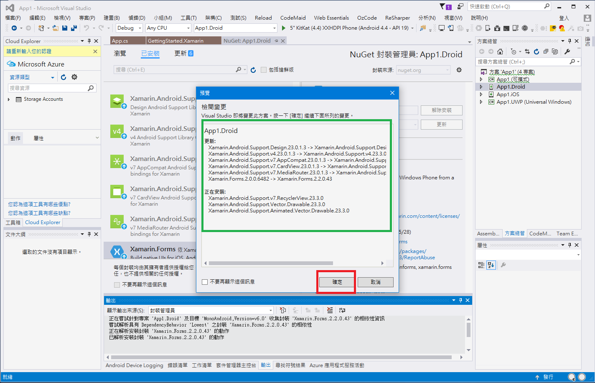Viewport: 595px width, 383px height.
Task: Click the Uninstall button in NuGet details
Action: [x=442, y=110]
